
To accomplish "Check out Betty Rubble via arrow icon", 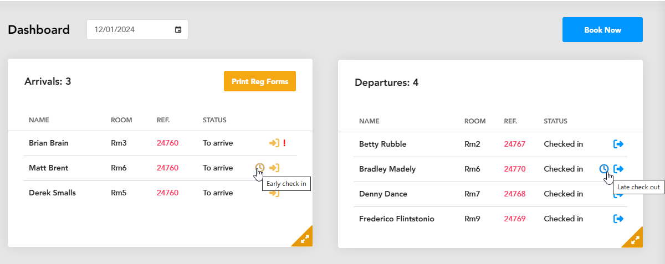I will pyautogui.click(x=618, y=144).
